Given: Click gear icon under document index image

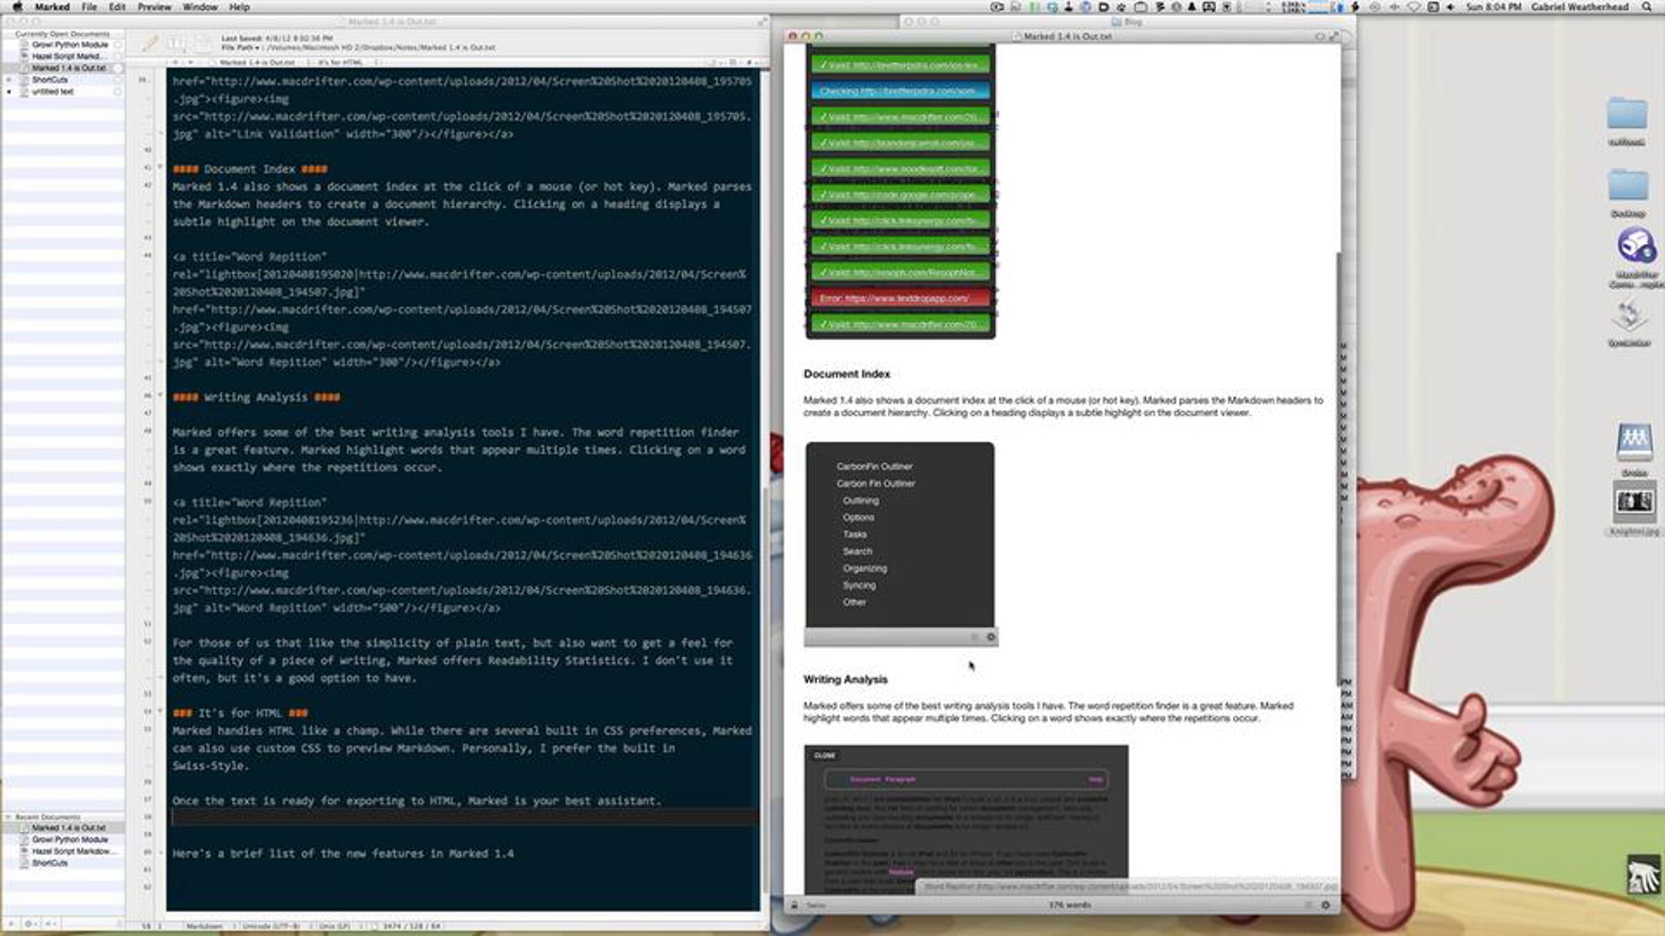Looking at the screenshot, I should coord(991,637).
